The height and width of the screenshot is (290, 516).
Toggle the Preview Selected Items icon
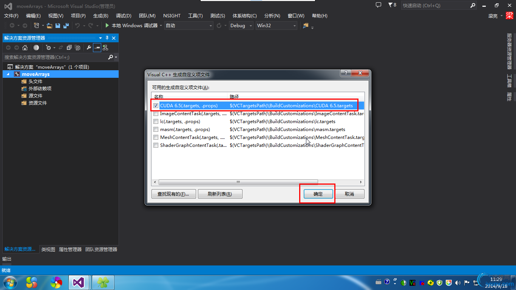click(x=97, y=48)
